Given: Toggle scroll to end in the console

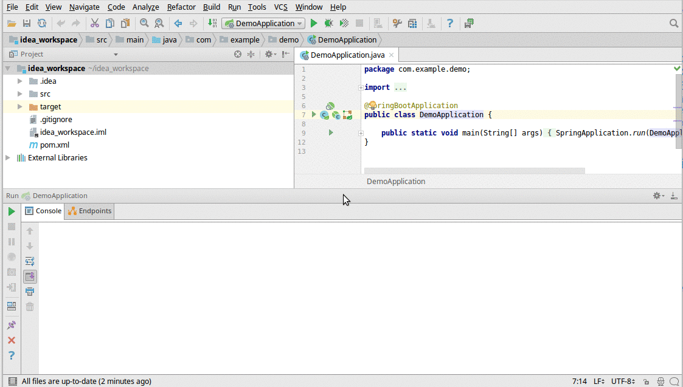Looking at the screenshot, I should coord(30,276).
